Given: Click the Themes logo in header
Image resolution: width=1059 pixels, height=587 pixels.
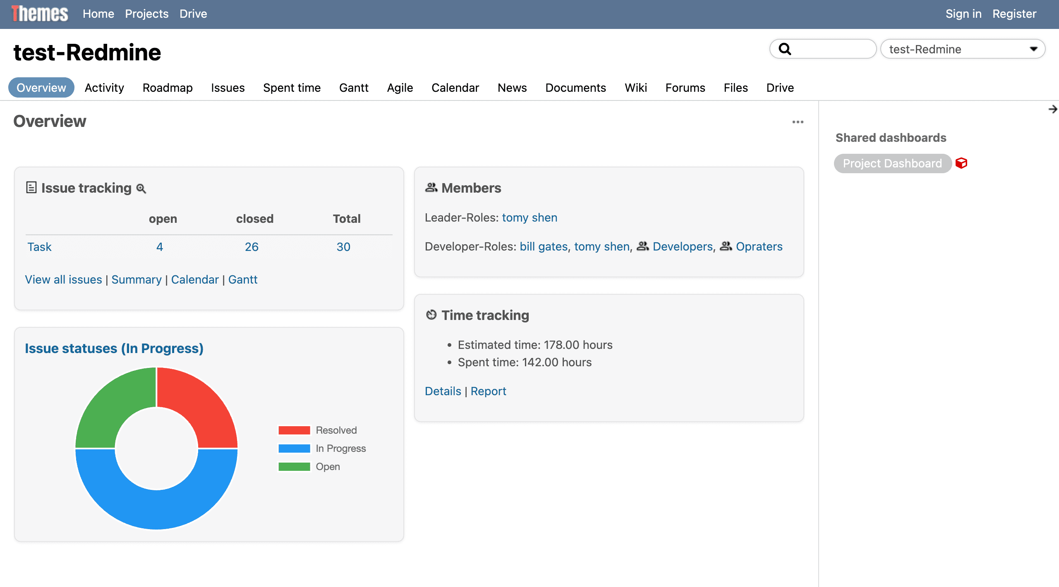Looking at the screenshot, I should tap(40, 14).
